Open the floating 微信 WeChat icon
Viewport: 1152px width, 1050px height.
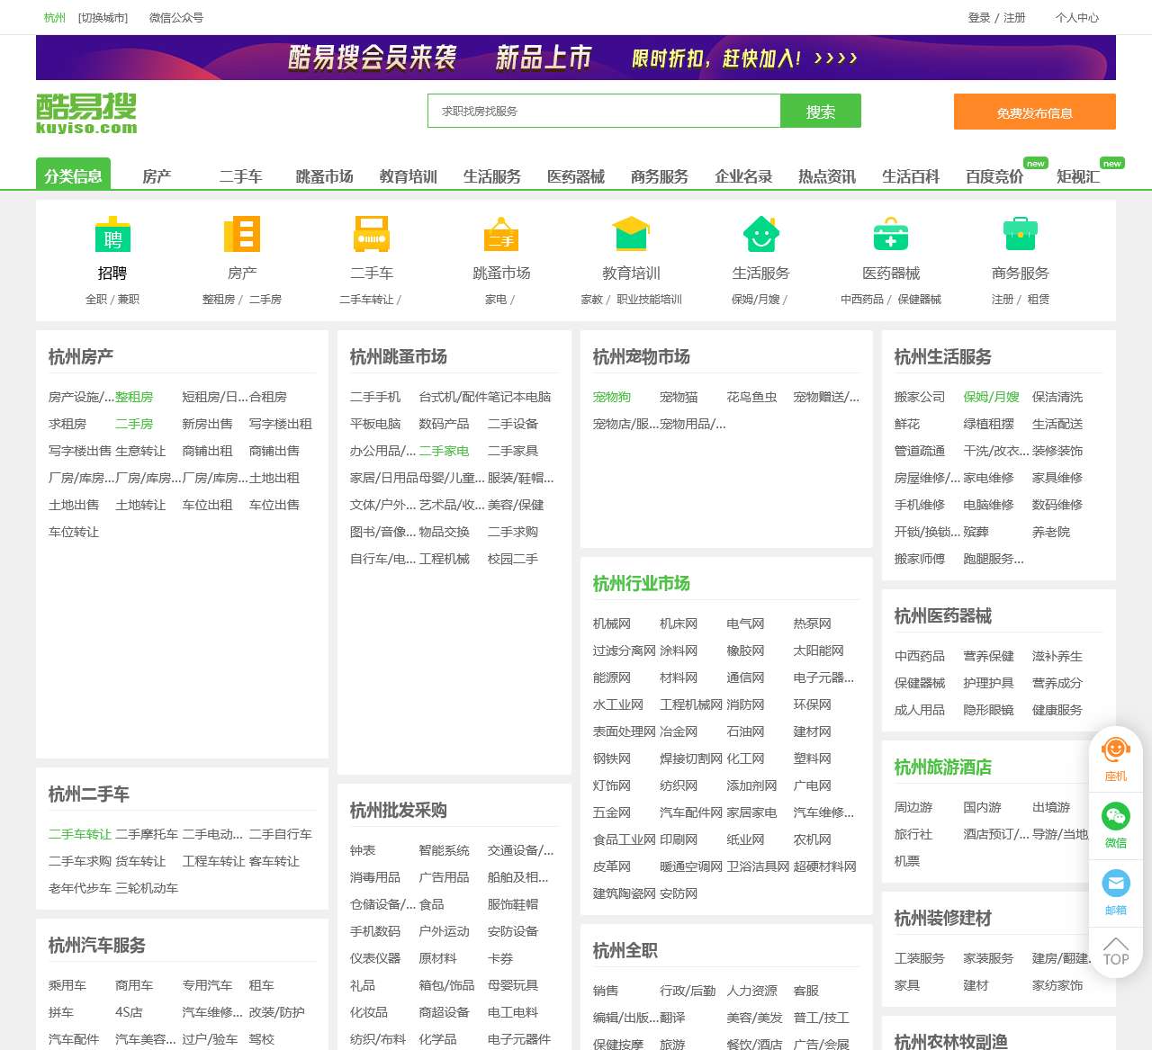1115,819
